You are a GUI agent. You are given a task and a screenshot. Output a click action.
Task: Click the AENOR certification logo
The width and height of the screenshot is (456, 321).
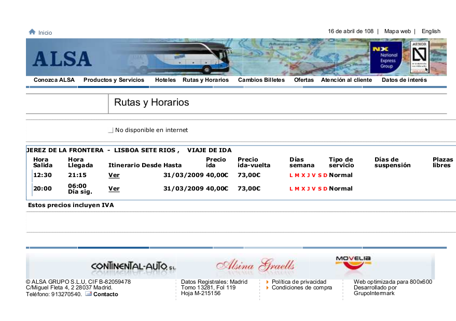(x=419, y=57)
